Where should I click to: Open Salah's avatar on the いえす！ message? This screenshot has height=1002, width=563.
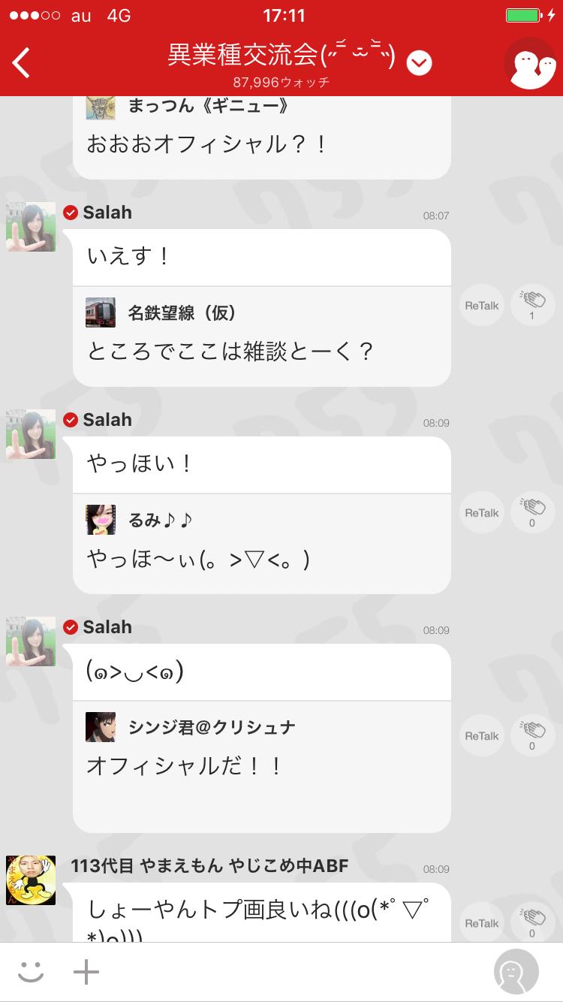coord(31,227)
